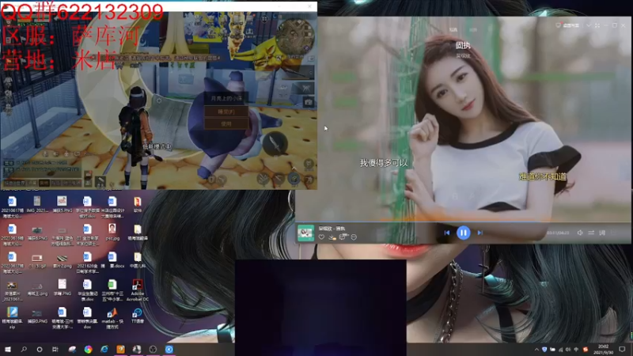Select the .zip archive on the desktop
633x356 pixels.
[12, 318]
